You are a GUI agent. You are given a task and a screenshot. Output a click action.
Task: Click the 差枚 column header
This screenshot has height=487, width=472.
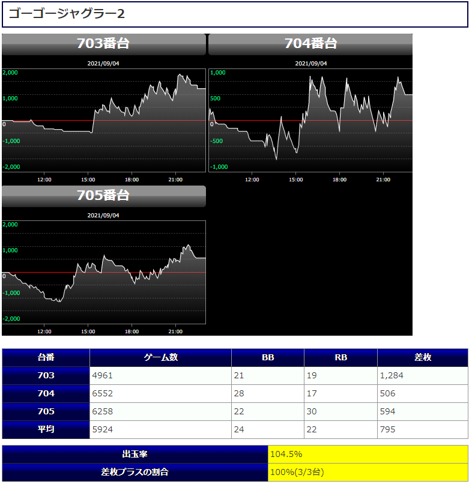tap(423, 357)
